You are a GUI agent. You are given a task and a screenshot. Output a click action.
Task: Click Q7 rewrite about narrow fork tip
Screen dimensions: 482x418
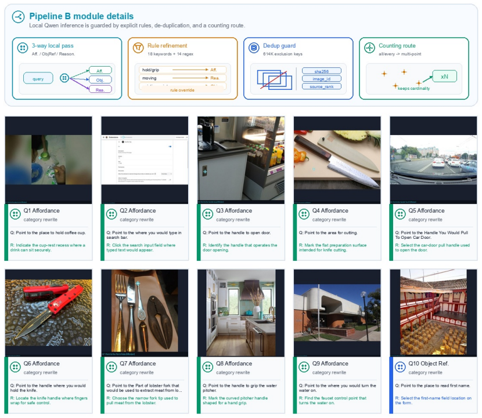pyautogui.click(x=142, y=401)
